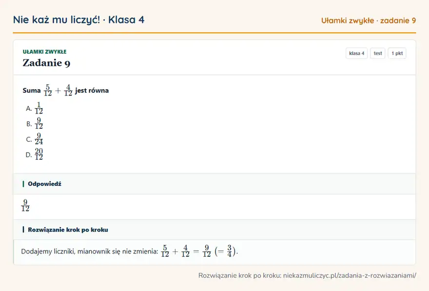Viewport: 429px width, 291px height.
Task: Click the question text 'Suma 5/12 + 4/12 jest równa'
Action: pyautogui.click(x=66, y=90)
